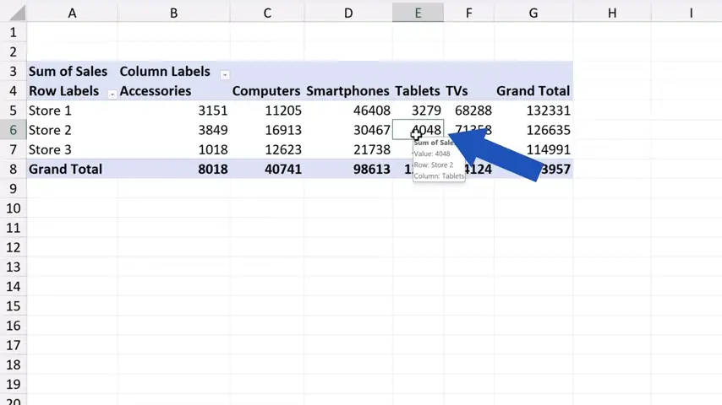The height and width of the screenshot is (405, 722).
Task: Click the Store 1 row label cell
Action: [x=51, y=111]
